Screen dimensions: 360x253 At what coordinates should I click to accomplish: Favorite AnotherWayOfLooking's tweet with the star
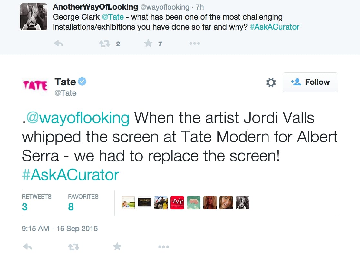coord(148,44)
